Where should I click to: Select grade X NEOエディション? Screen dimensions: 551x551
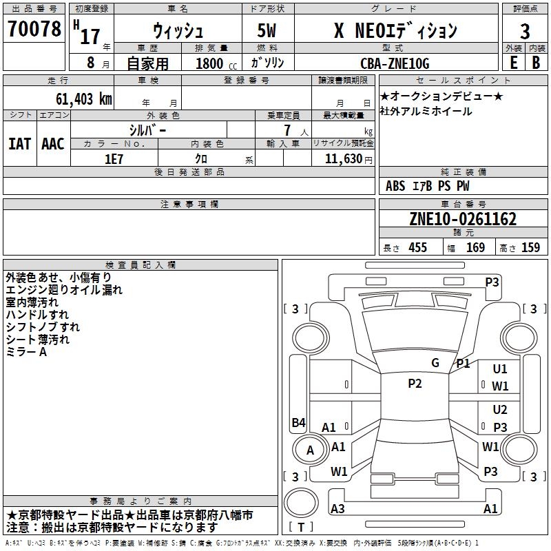(395, 30)
